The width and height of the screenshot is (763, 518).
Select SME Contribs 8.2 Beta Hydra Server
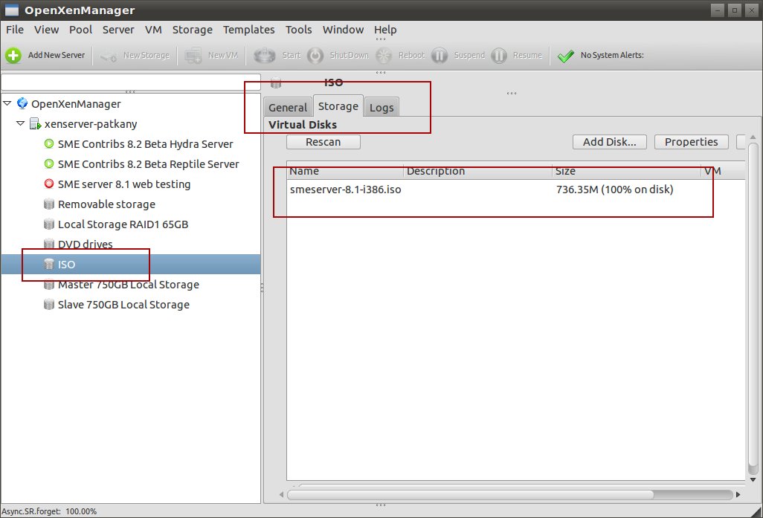145,144
